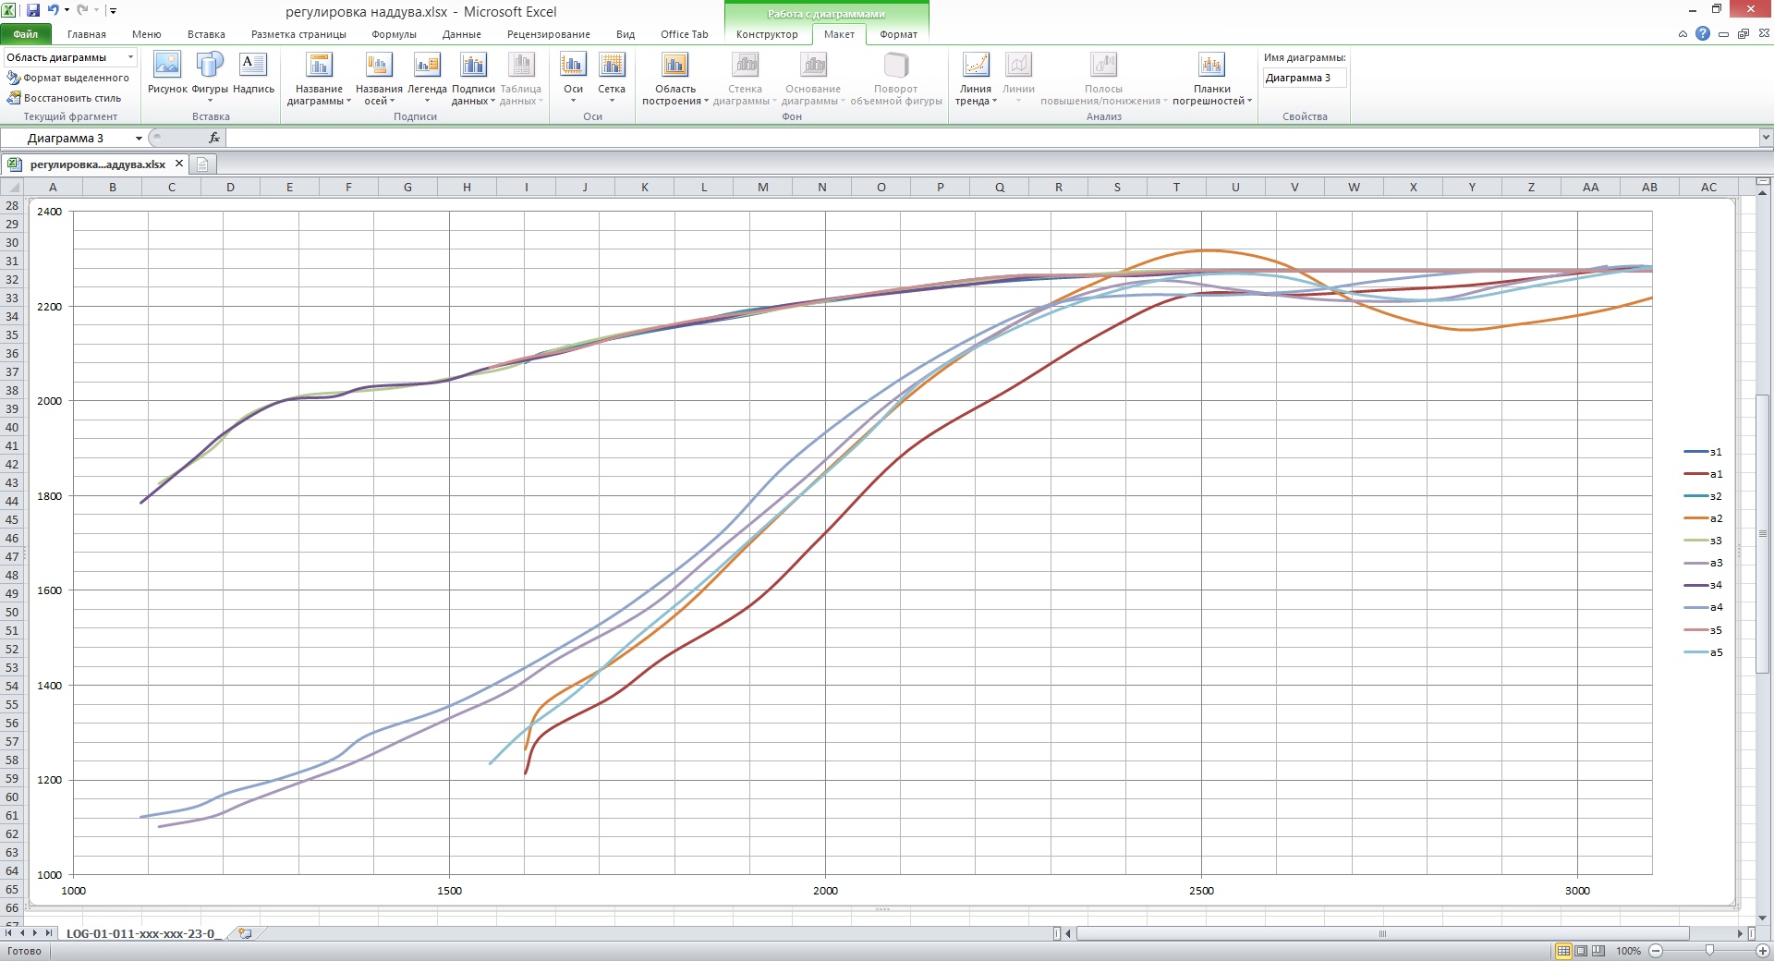Open the Фигуры shapes gallery
The height and width of the screenshot is (961, 1774).
click(210, 78)
